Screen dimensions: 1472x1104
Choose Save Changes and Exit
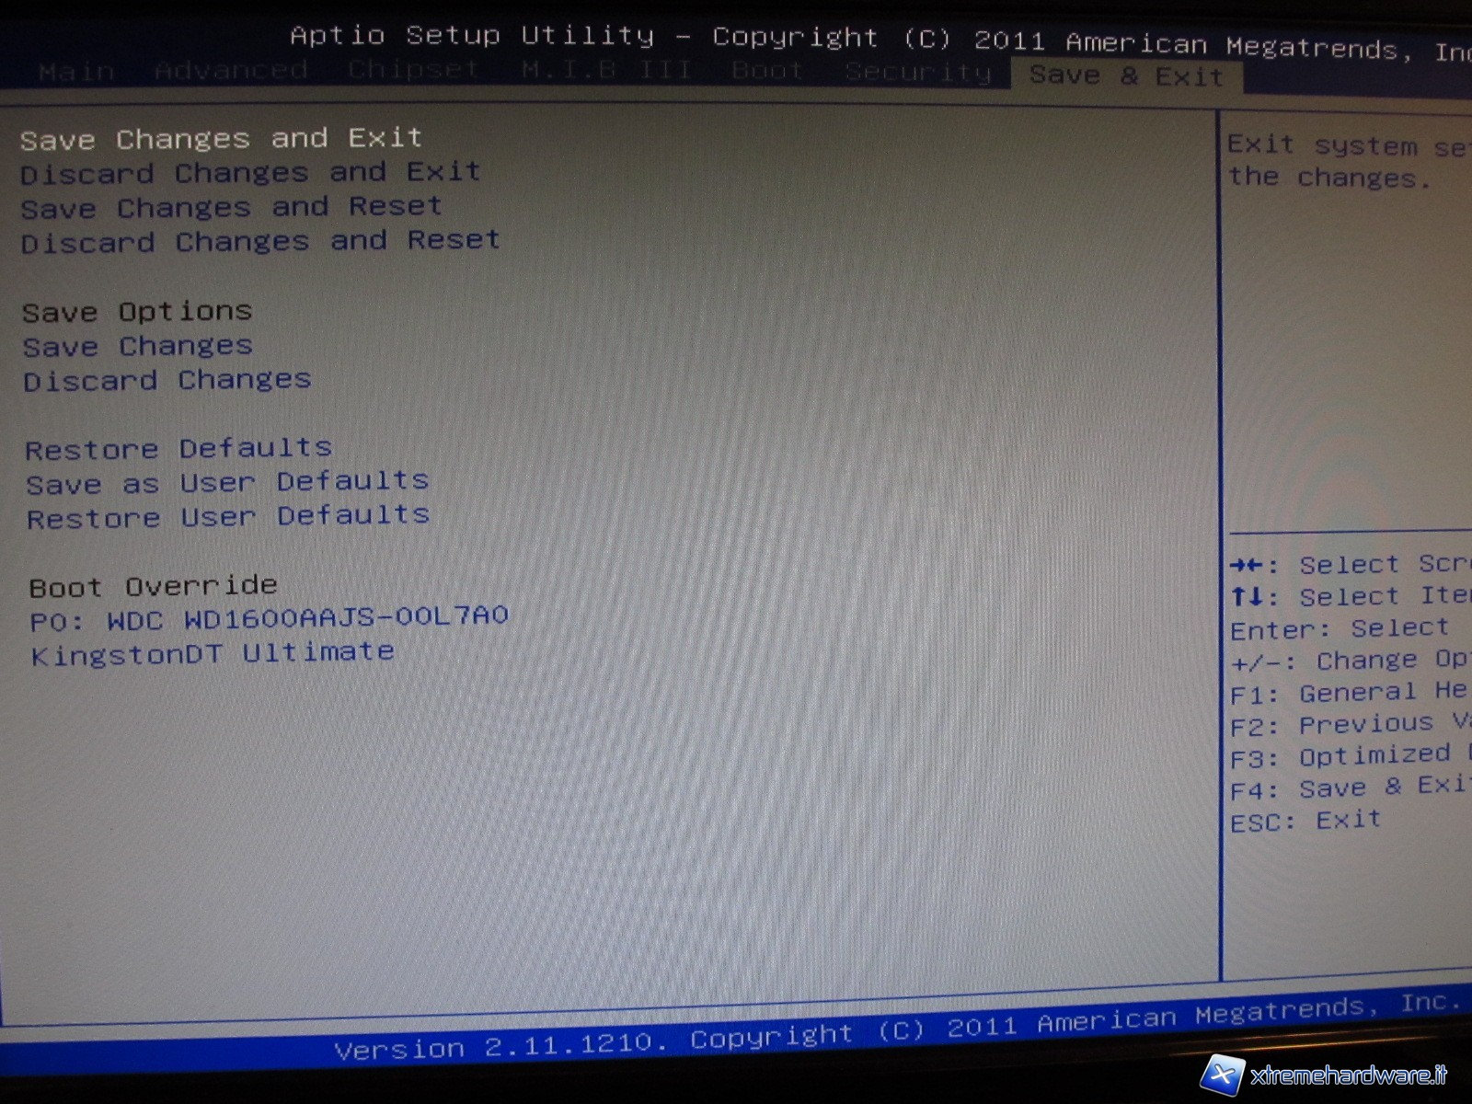click(x=221, y=139)
